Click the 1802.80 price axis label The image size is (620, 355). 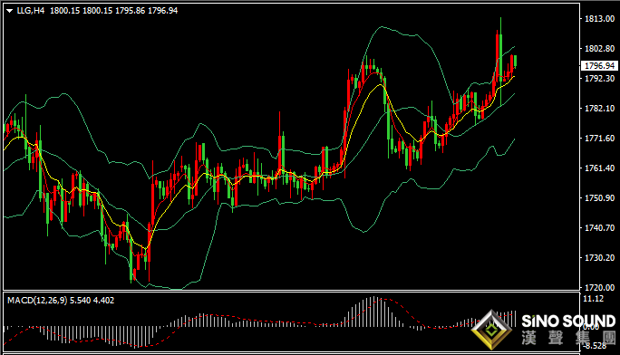(x=599, y=49)
